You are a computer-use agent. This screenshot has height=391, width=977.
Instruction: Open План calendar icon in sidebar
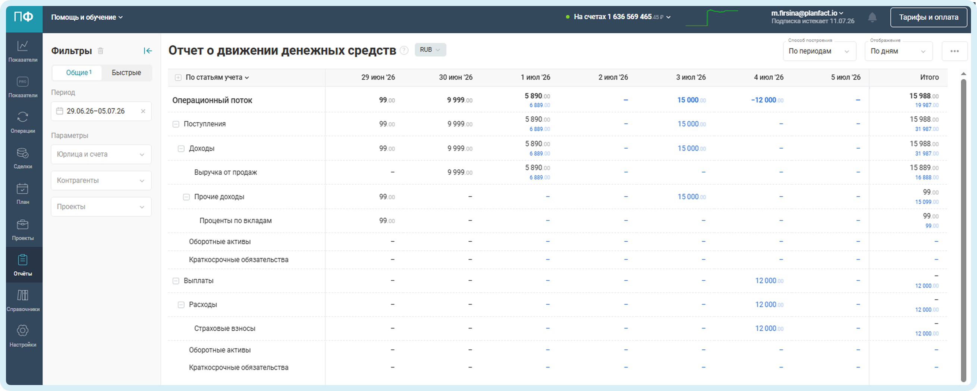(x=23, y=193)
